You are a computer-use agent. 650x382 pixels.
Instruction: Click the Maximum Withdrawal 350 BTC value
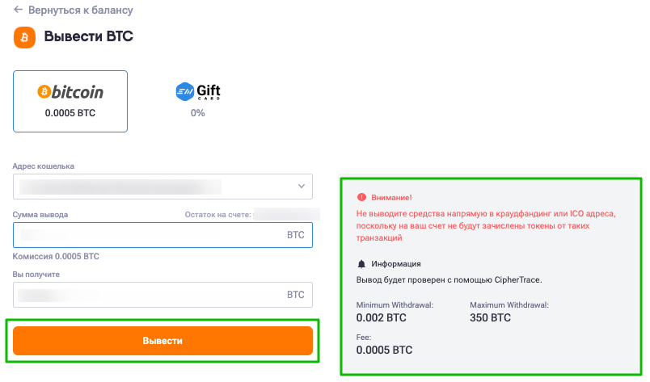point(490,317)
